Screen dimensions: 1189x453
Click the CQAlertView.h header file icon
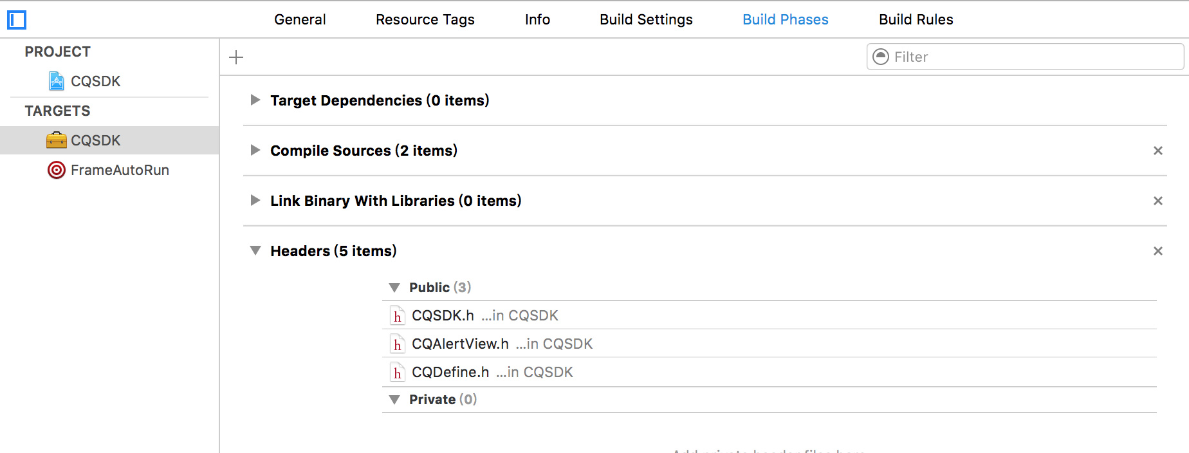[x=398, y=344]
